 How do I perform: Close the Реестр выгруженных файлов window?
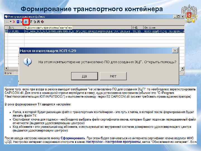182,16
